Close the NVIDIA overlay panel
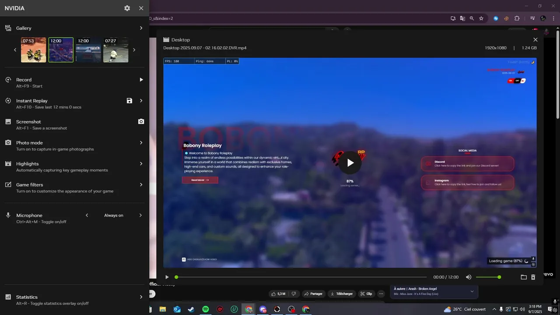The image size is (560, 315). (141, 8)
